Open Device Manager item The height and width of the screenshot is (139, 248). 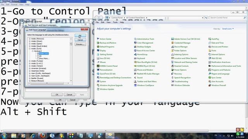point(179,47)
